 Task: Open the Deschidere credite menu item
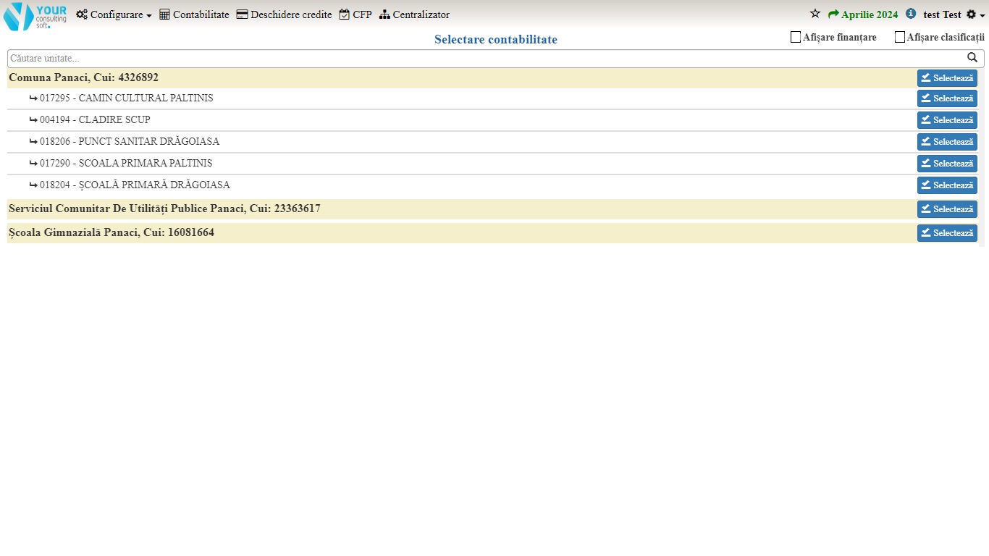pos(284,14)
